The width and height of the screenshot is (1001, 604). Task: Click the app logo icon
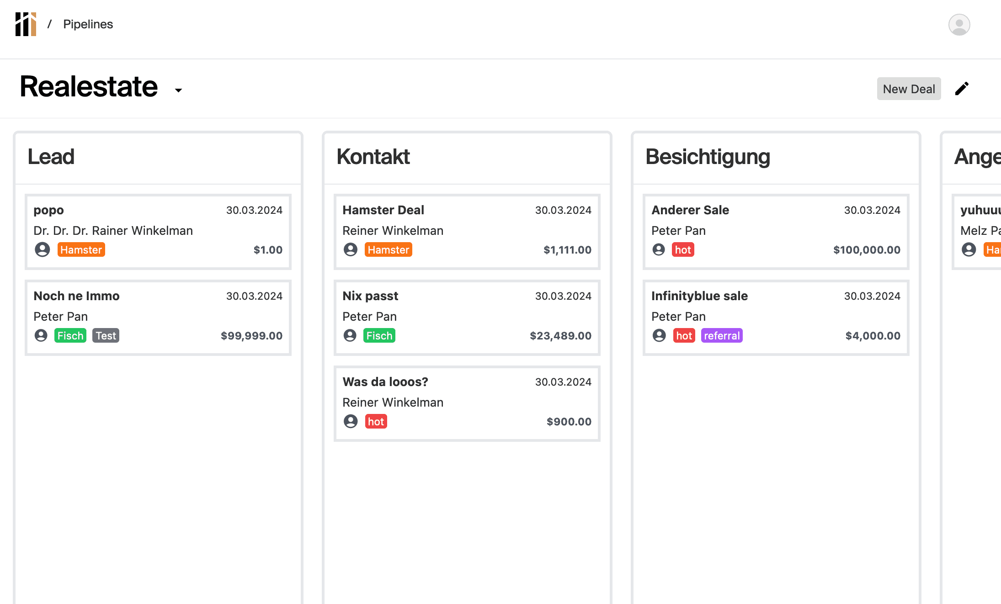pyautogui.click(x=26, y=24)
